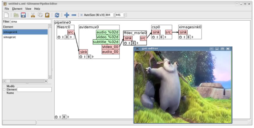Cut the selected element with scissors
This screenshot has height=128, width=254.
33,15
